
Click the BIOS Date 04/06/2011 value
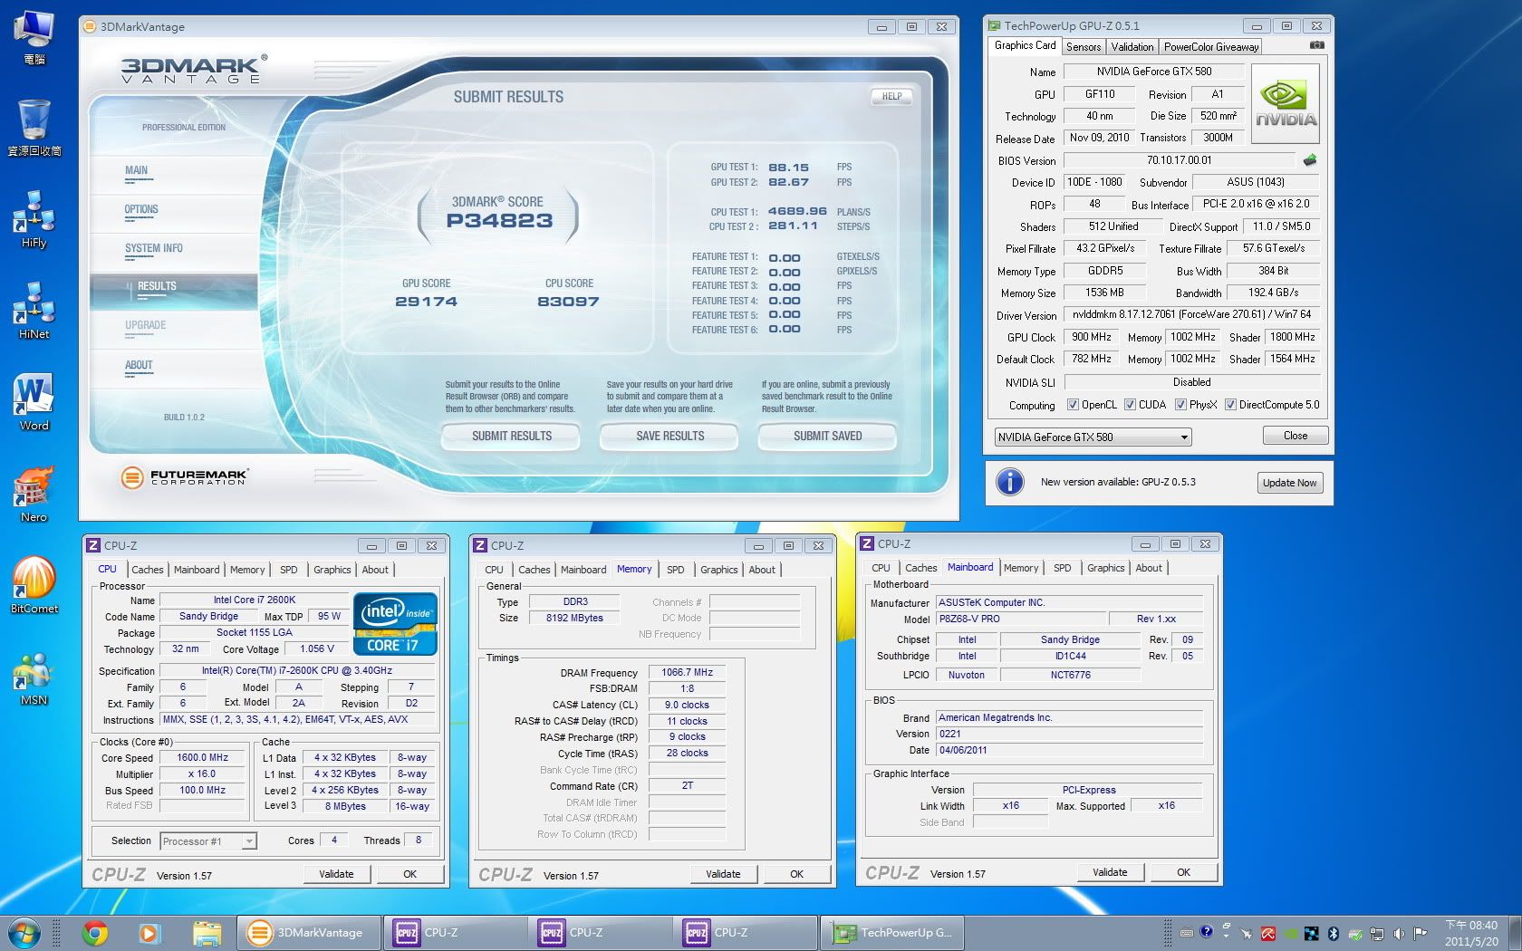tap(1070, 750)
